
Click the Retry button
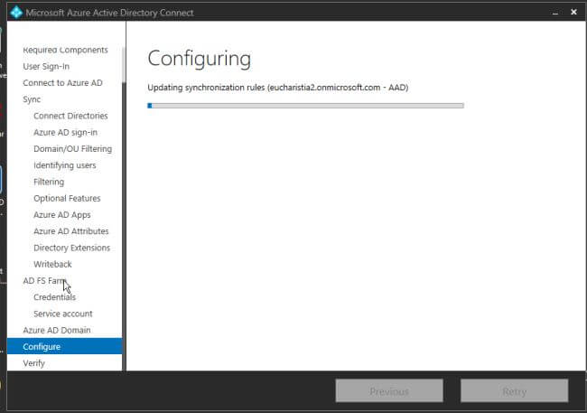click(515, 391)
